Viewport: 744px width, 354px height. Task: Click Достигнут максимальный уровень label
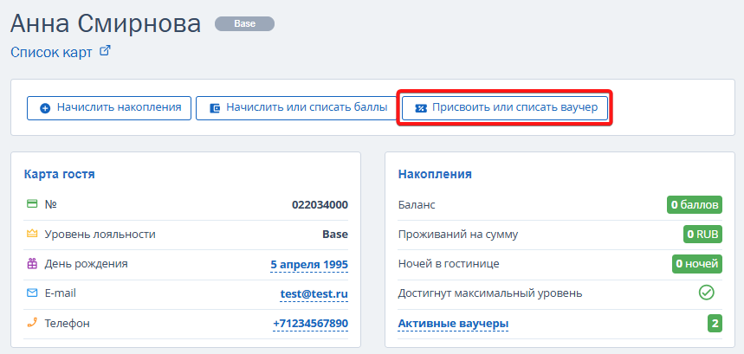(x=490, y=293)
